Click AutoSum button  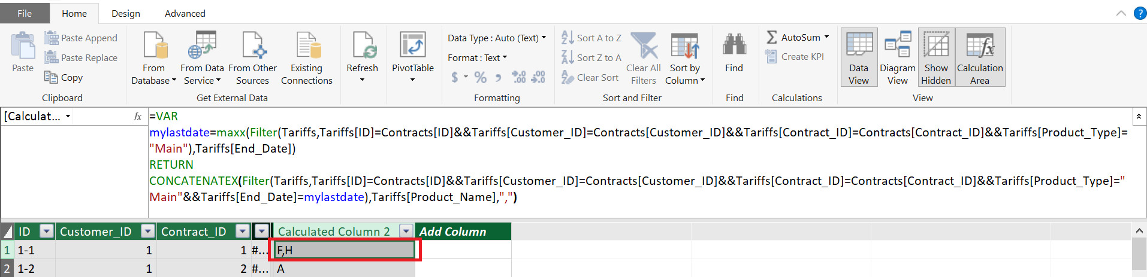coord(793,37)
